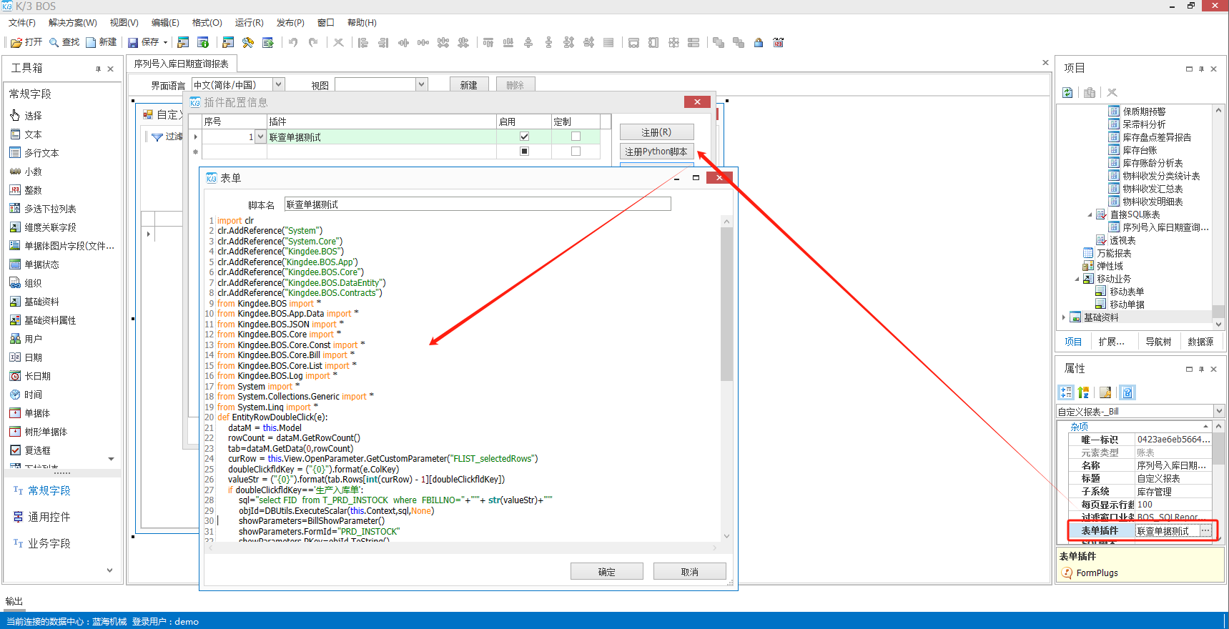Click the 取消 button in 表单 dialog

click(x=690, y=572)
